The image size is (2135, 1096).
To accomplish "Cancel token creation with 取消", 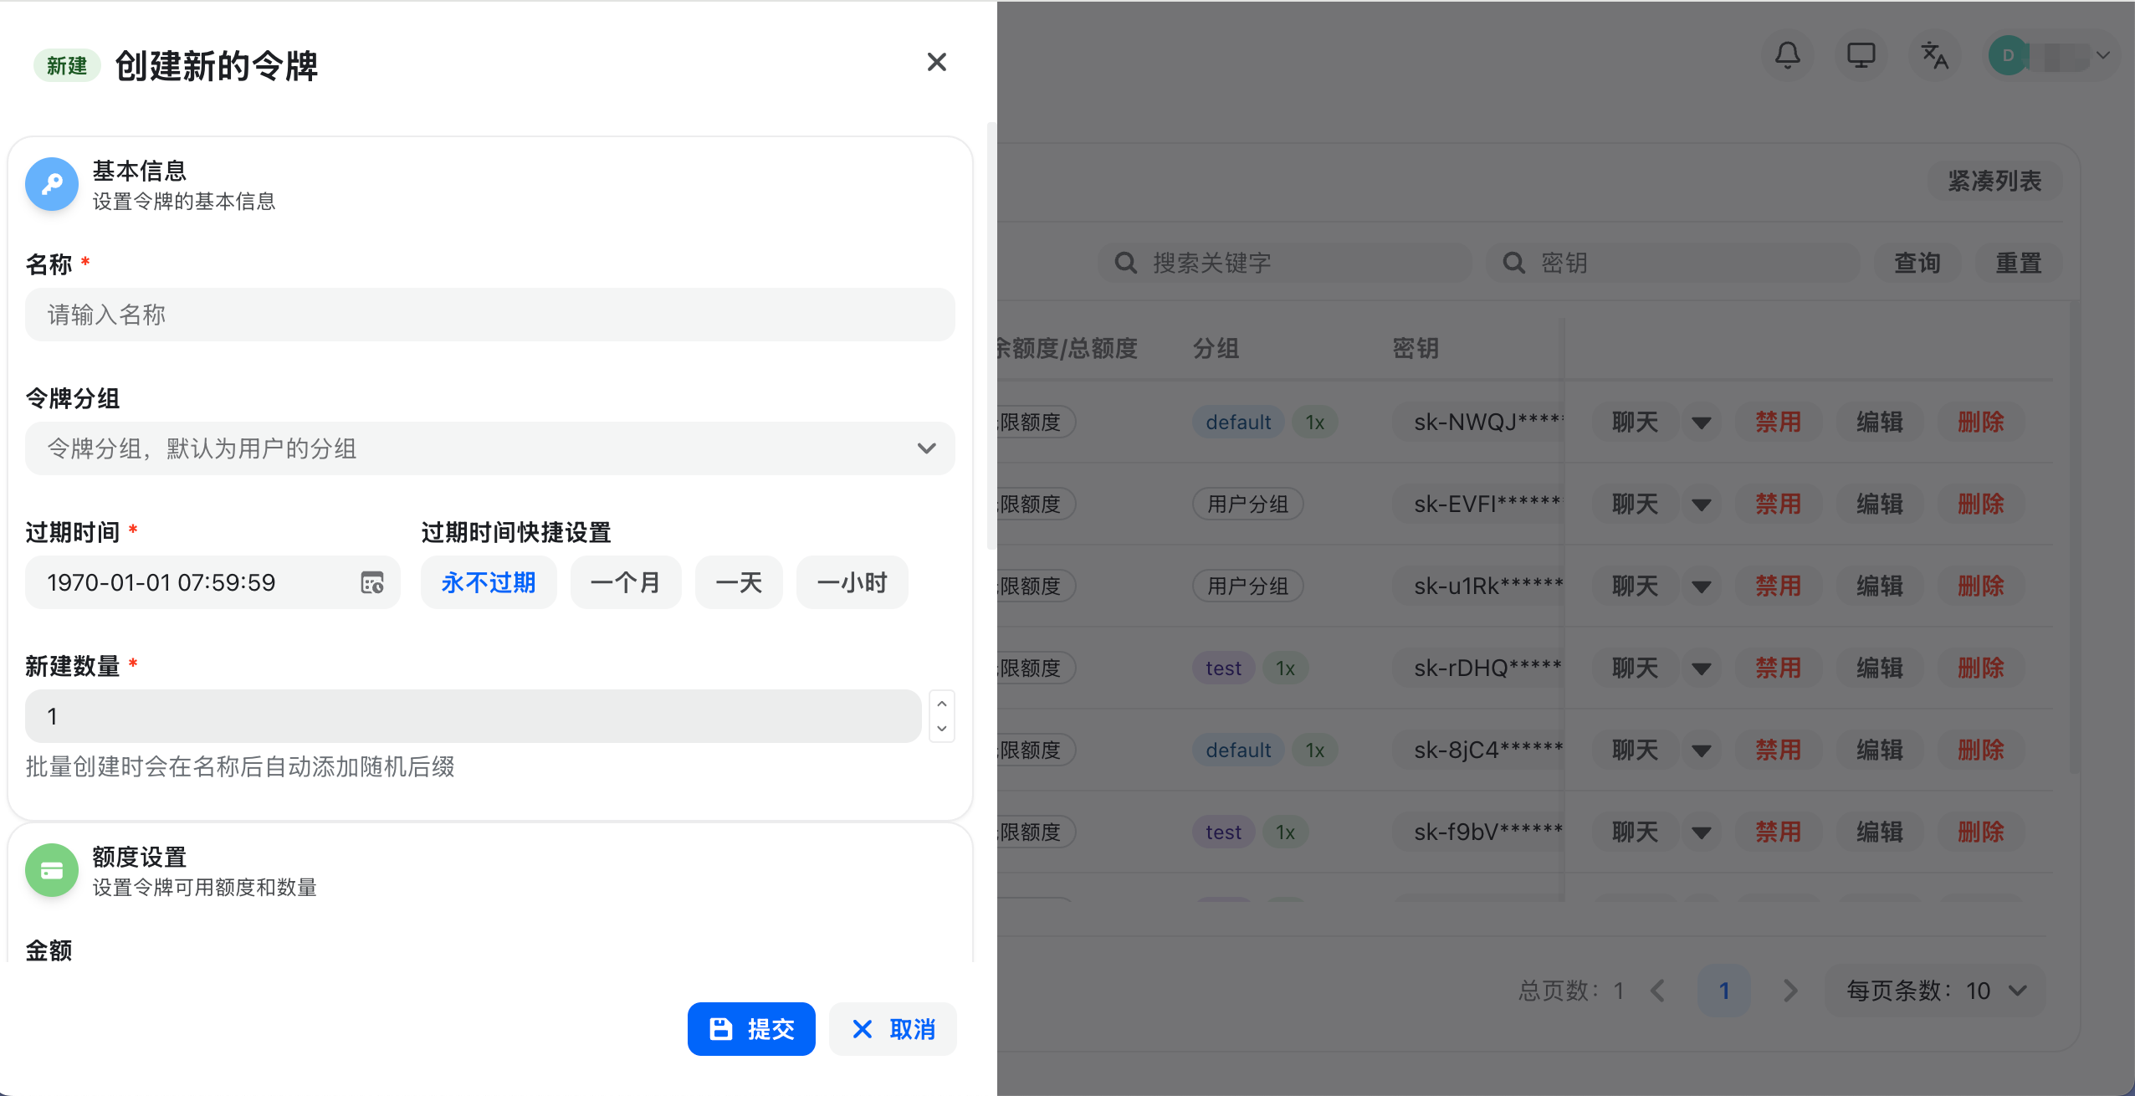I will click(893, 1029).
